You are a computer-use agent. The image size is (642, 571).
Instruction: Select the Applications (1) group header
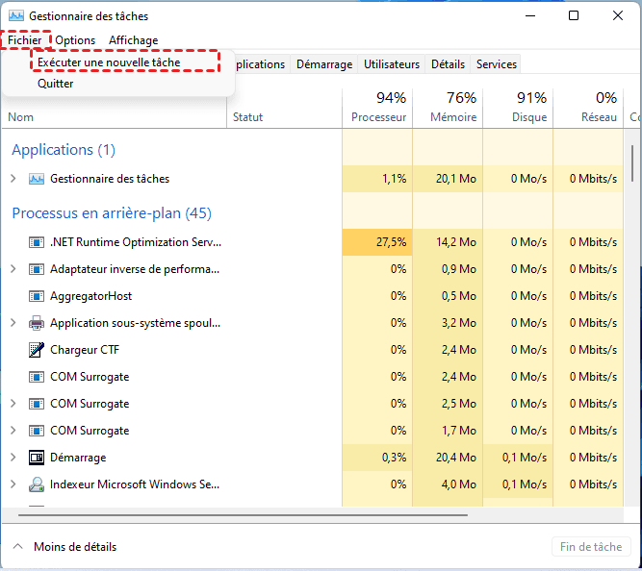pyautogui.click(x=64, y=150)
